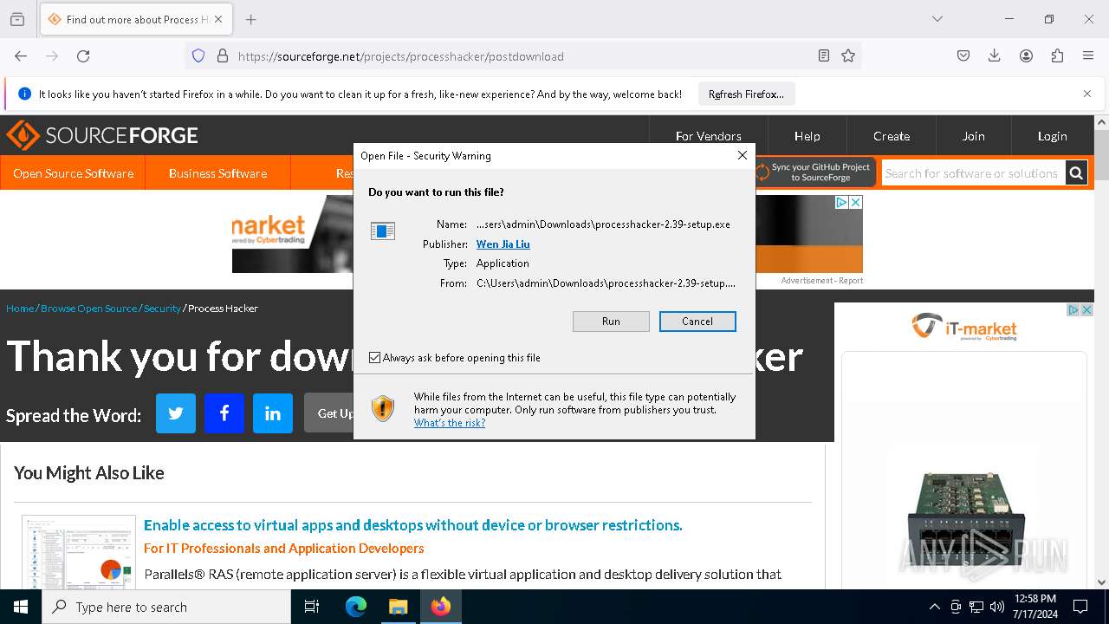Open Pocket save icon in toolbar
This screenshot has height=624, width=1109.
963,56
